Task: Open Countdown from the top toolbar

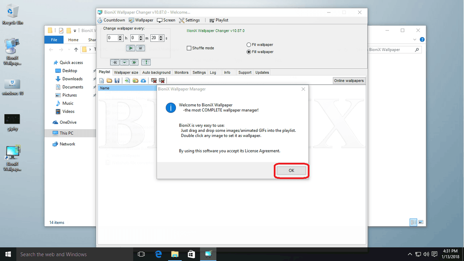Action: [x=111, y=20]
